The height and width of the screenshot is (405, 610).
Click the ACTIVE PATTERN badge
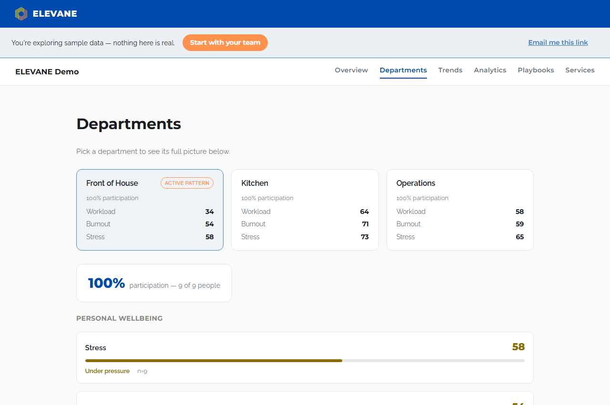187,183
